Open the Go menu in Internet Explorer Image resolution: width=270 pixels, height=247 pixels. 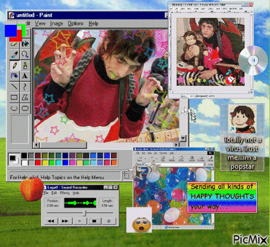tap(156, 153)
